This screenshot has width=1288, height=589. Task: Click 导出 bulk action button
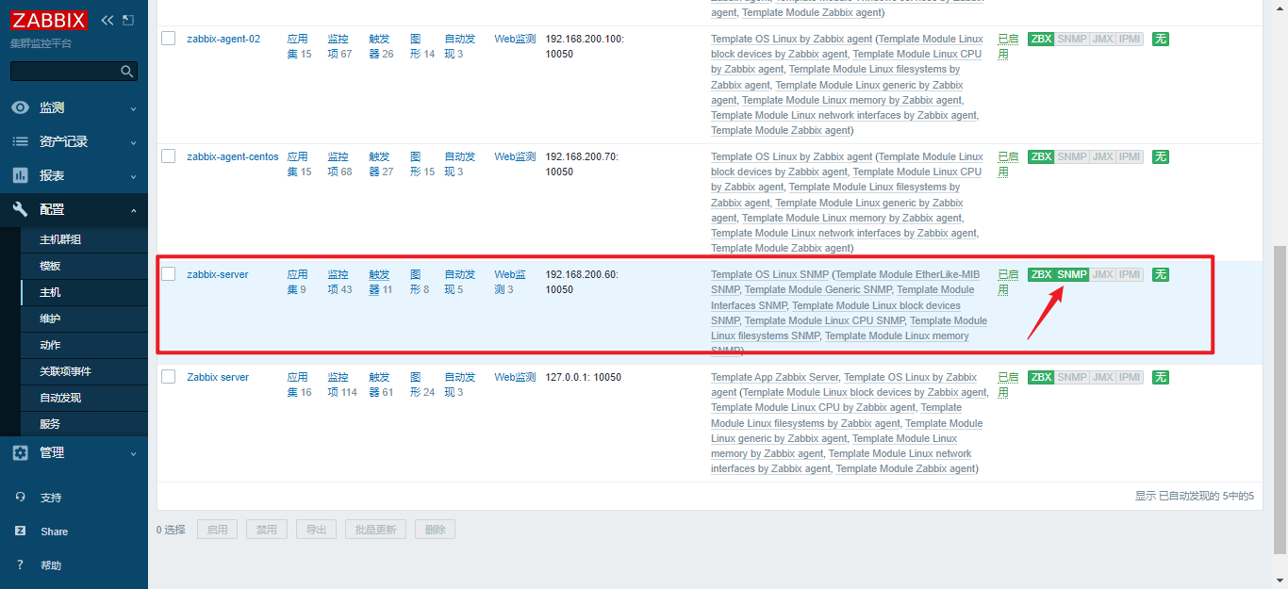(x=316, y=530)
